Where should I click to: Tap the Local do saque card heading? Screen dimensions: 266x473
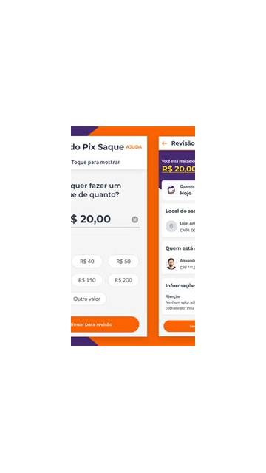coord(180,211)
